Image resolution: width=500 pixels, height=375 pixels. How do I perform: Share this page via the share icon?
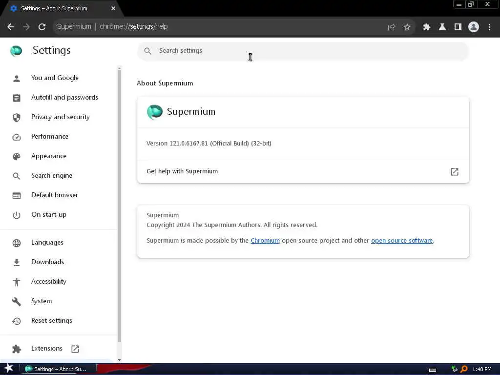[391, 27]
